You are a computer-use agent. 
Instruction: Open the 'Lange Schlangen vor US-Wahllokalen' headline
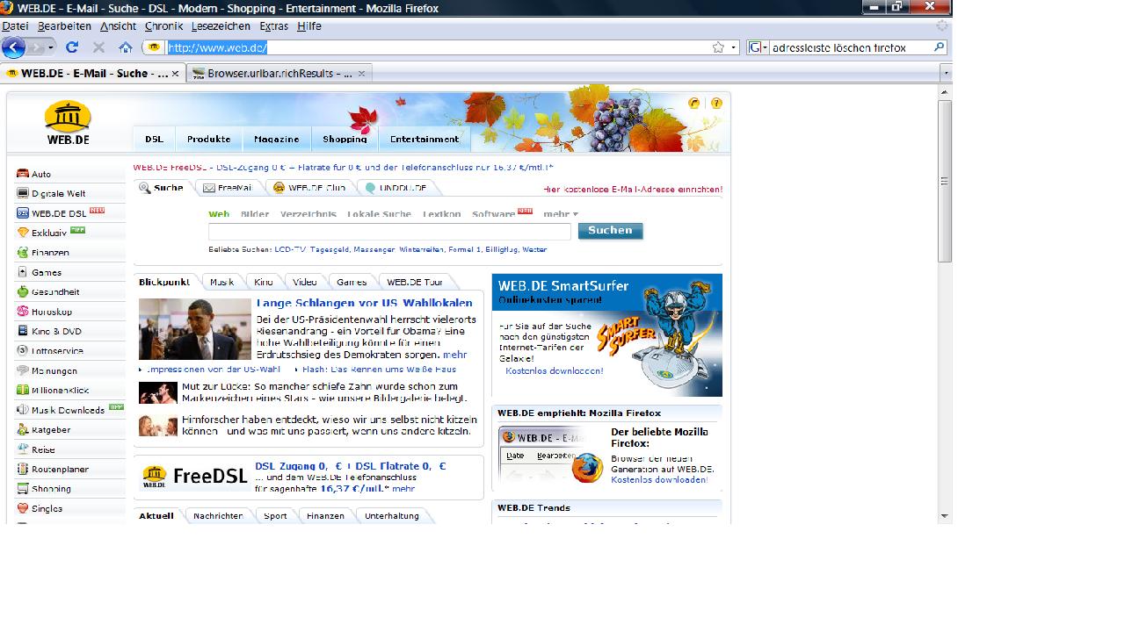365,303
